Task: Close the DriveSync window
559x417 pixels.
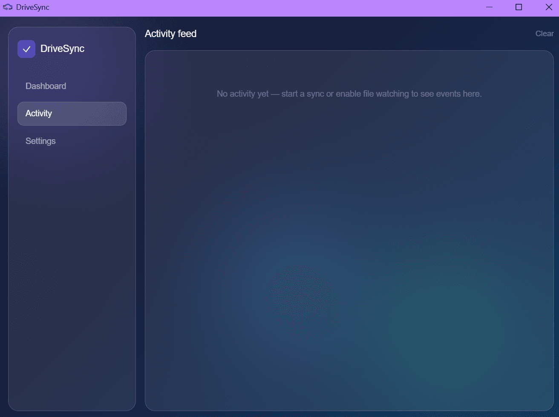Action: [549, 7]
